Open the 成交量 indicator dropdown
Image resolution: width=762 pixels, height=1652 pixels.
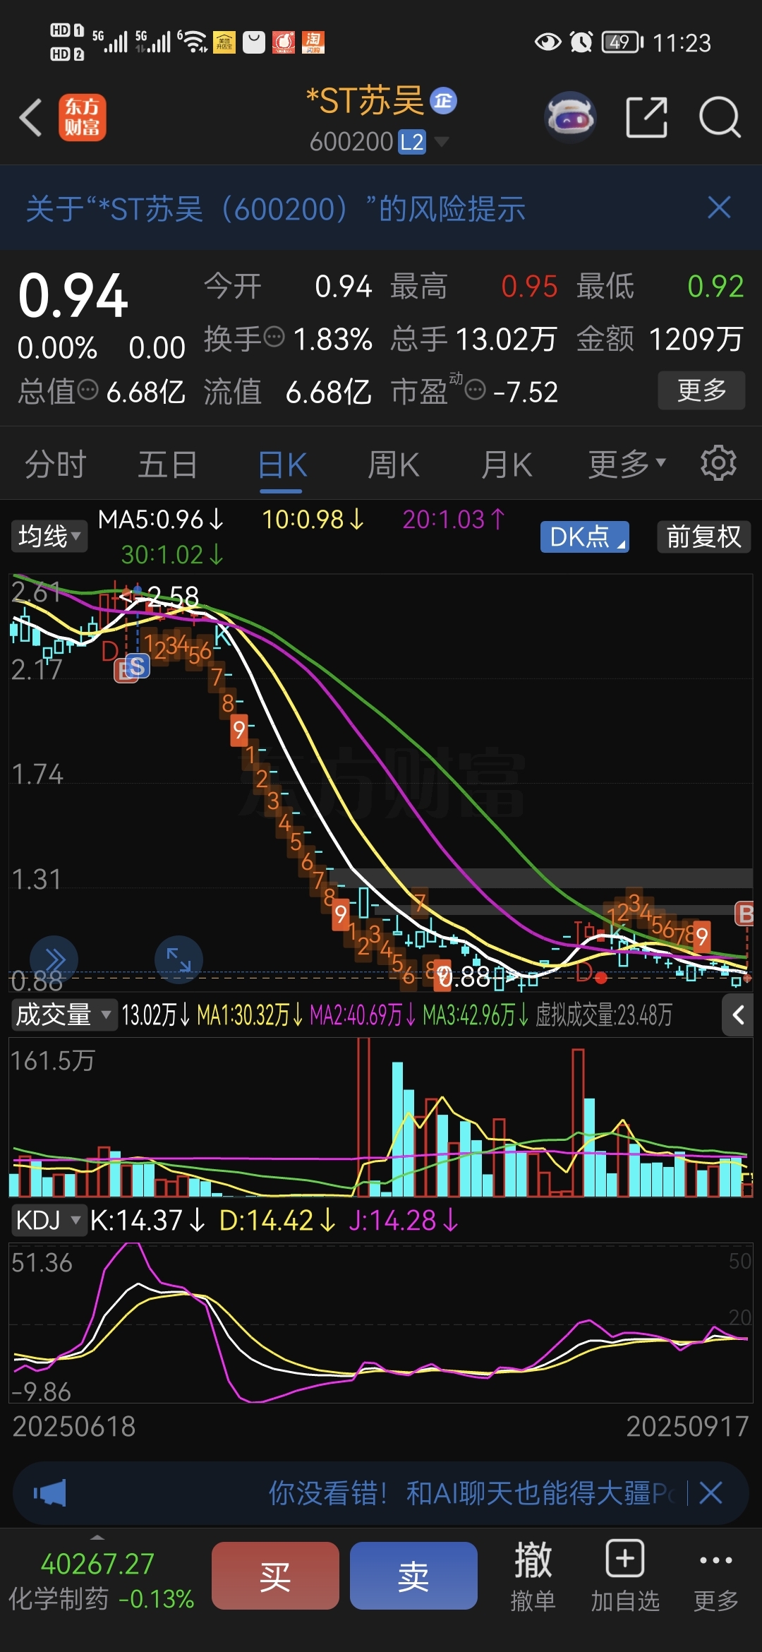pyautogui.click(x=64, y=1015)
